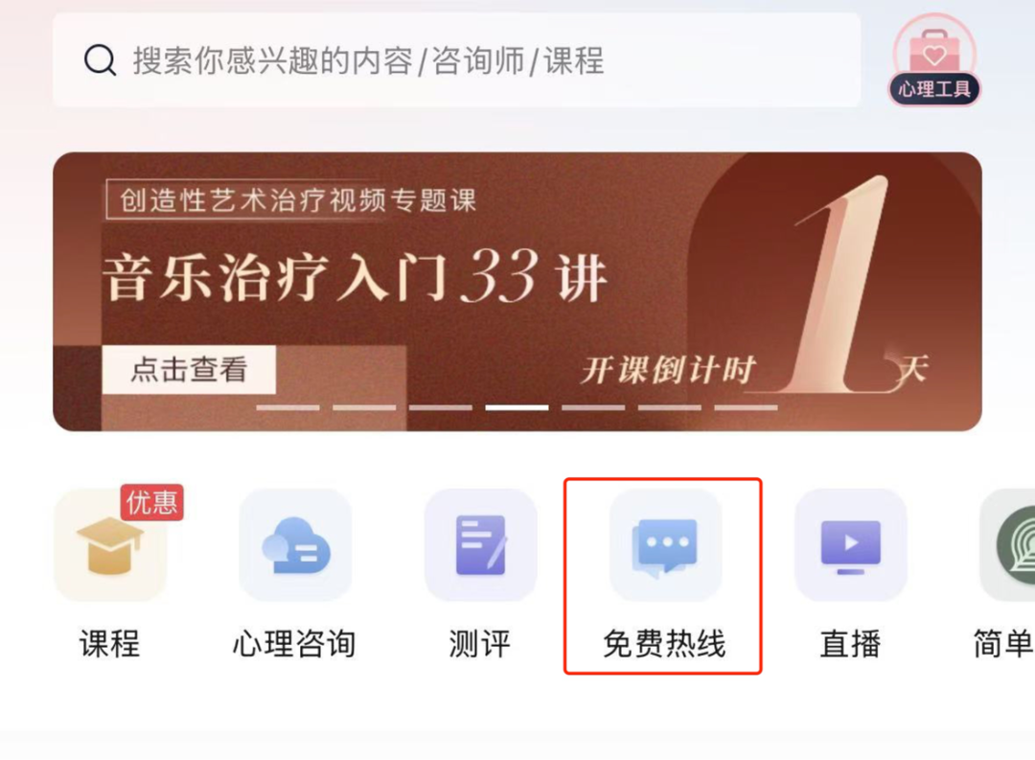This screenshot has height=760, width=1035.
Task: Click the search field 搜索你感兴趣的内容
Action: coord(457,60)
